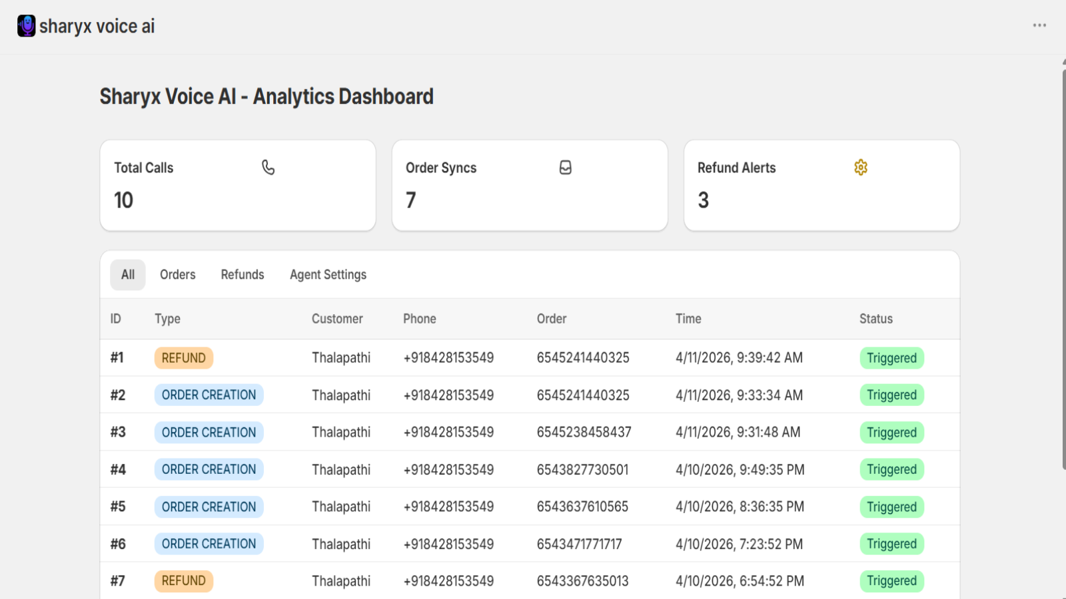The width and height of the screenshot is (1066, 599).
Task: Click the ORDER CREATION badge in row #5
Action: point(209,507)
